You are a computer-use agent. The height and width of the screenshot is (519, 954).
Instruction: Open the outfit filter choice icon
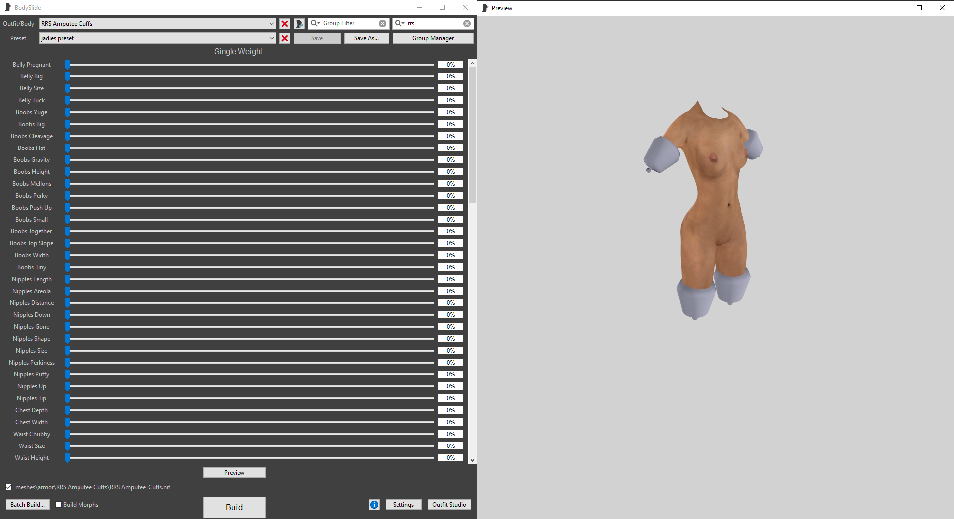tap(299, 24)
